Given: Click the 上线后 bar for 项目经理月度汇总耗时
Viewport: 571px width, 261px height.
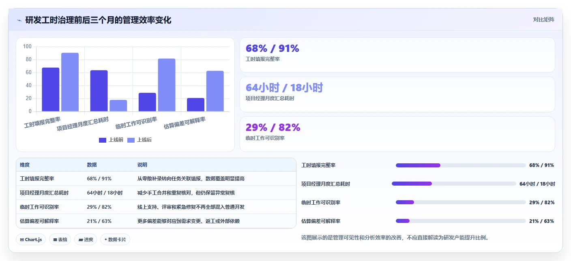Looking at the screenshot, I should pyautogui.click(x=118, y=106).
